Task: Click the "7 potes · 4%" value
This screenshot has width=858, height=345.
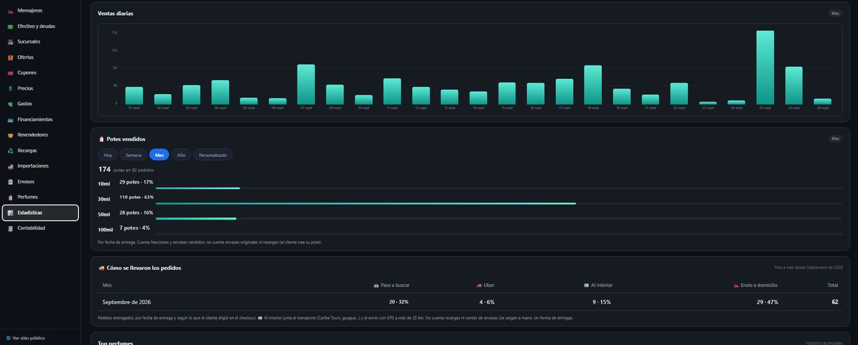Action: click(134, 228)
